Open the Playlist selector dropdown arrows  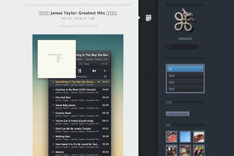point(89,77)
